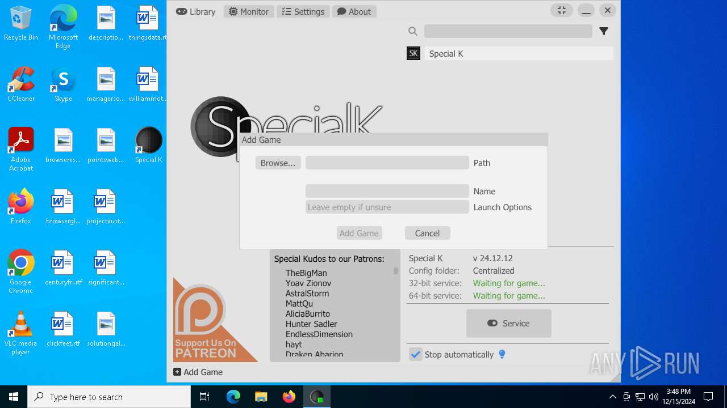Select the clickfeet.rtf desktop file

(63, 329)
